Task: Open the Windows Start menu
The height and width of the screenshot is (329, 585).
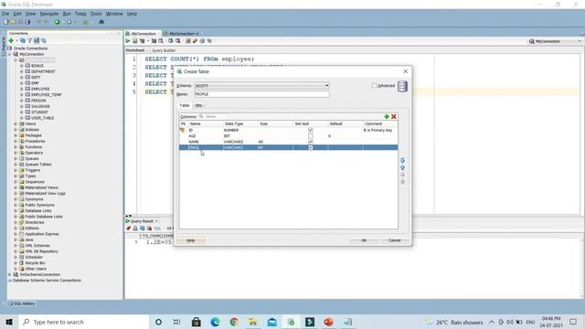Action: click(x=9, y=322)
